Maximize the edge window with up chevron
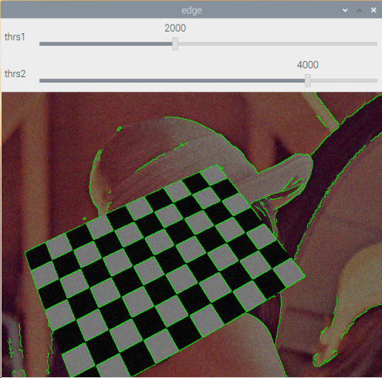 (360, 10)
